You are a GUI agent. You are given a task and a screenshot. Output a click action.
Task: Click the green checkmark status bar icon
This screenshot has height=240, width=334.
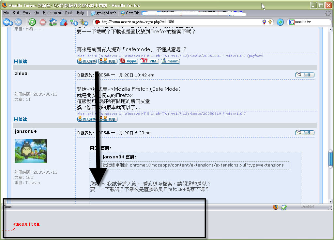pyautogui.click(x=284, y=207)
